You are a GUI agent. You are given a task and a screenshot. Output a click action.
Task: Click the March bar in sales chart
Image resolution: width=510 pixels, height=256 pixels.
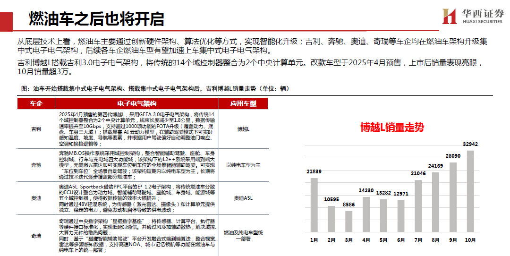[x=348, y=222]
